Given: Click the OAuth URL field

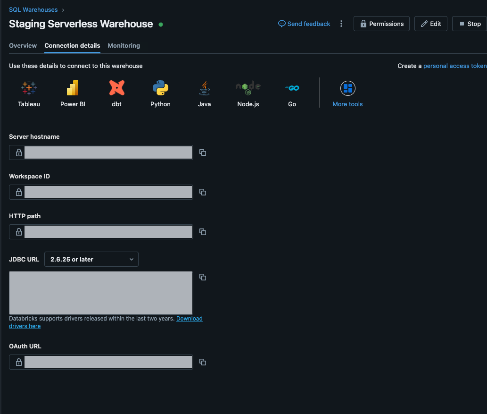Looking at the screenshot, I should coord(101,362).
